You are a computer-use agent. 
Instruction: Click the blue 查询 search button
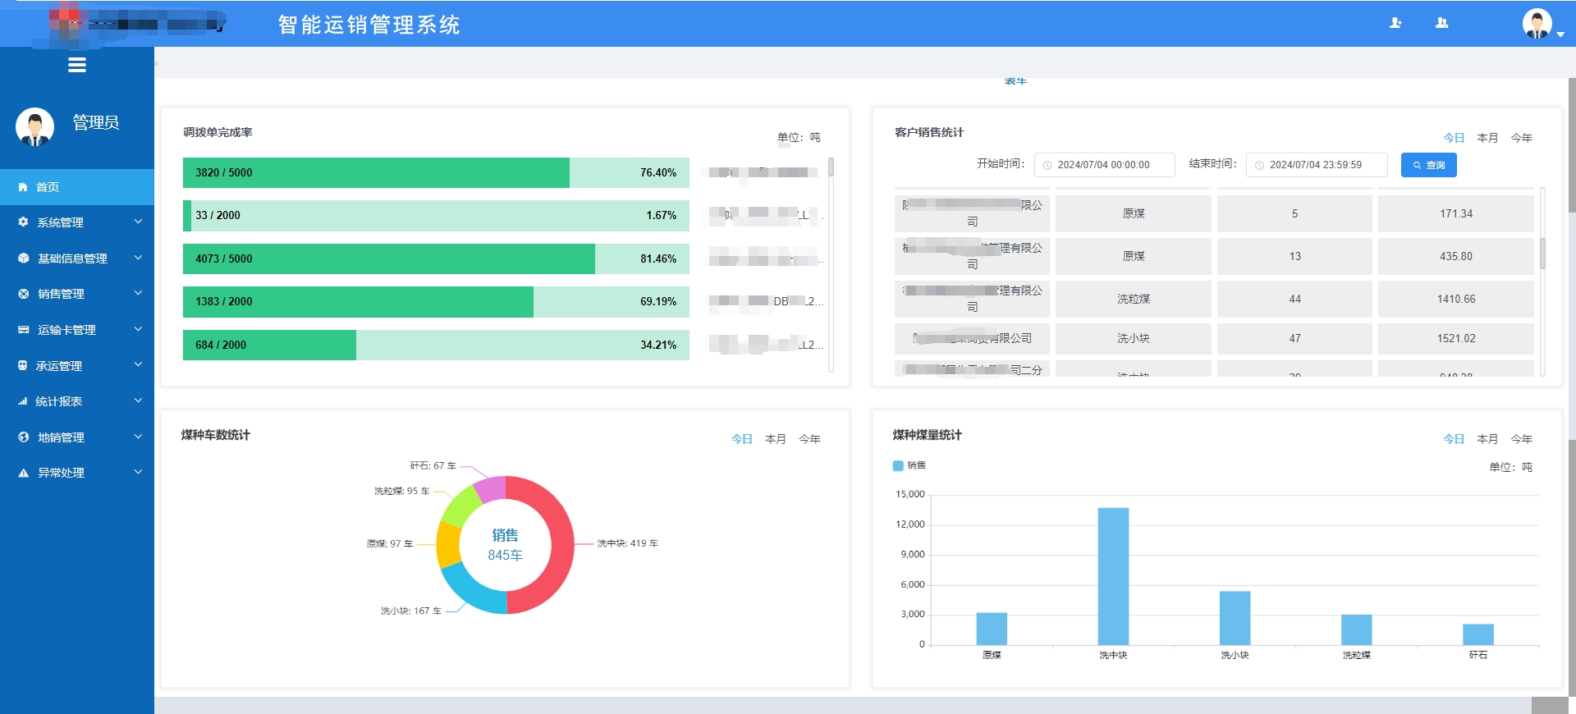(x=1428, y=165)
